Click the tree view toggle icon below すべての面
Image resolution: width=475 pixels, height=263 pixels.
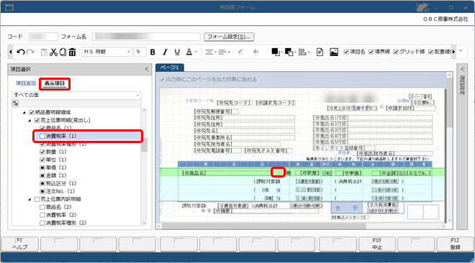15,103
